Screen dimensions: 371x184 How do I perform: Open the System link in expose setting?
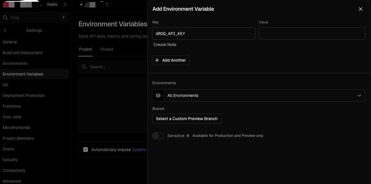tap(139, 150)
